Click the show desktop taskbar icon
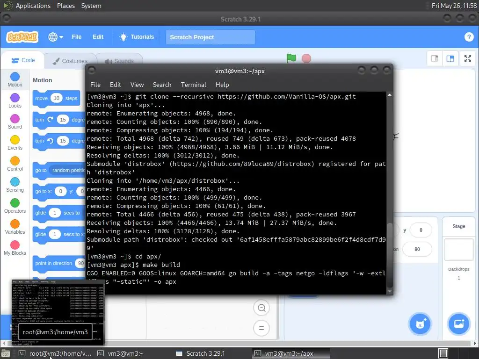479x359 pixels. [x=5, y=353]
